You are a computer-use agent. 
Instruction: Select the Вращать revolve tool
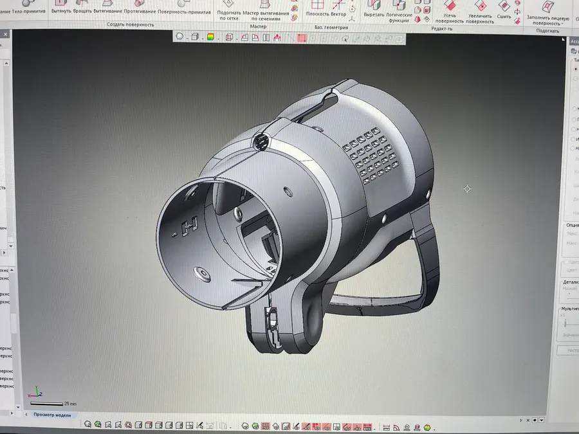(x=82, y=6)
